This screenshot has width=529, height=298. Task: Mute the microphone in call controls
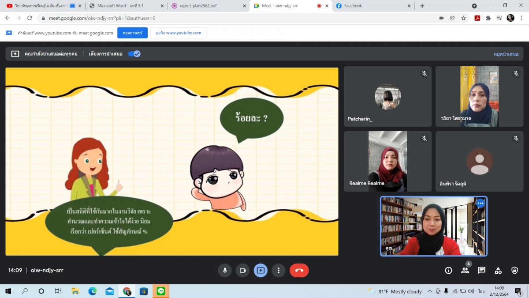point(225,270)
